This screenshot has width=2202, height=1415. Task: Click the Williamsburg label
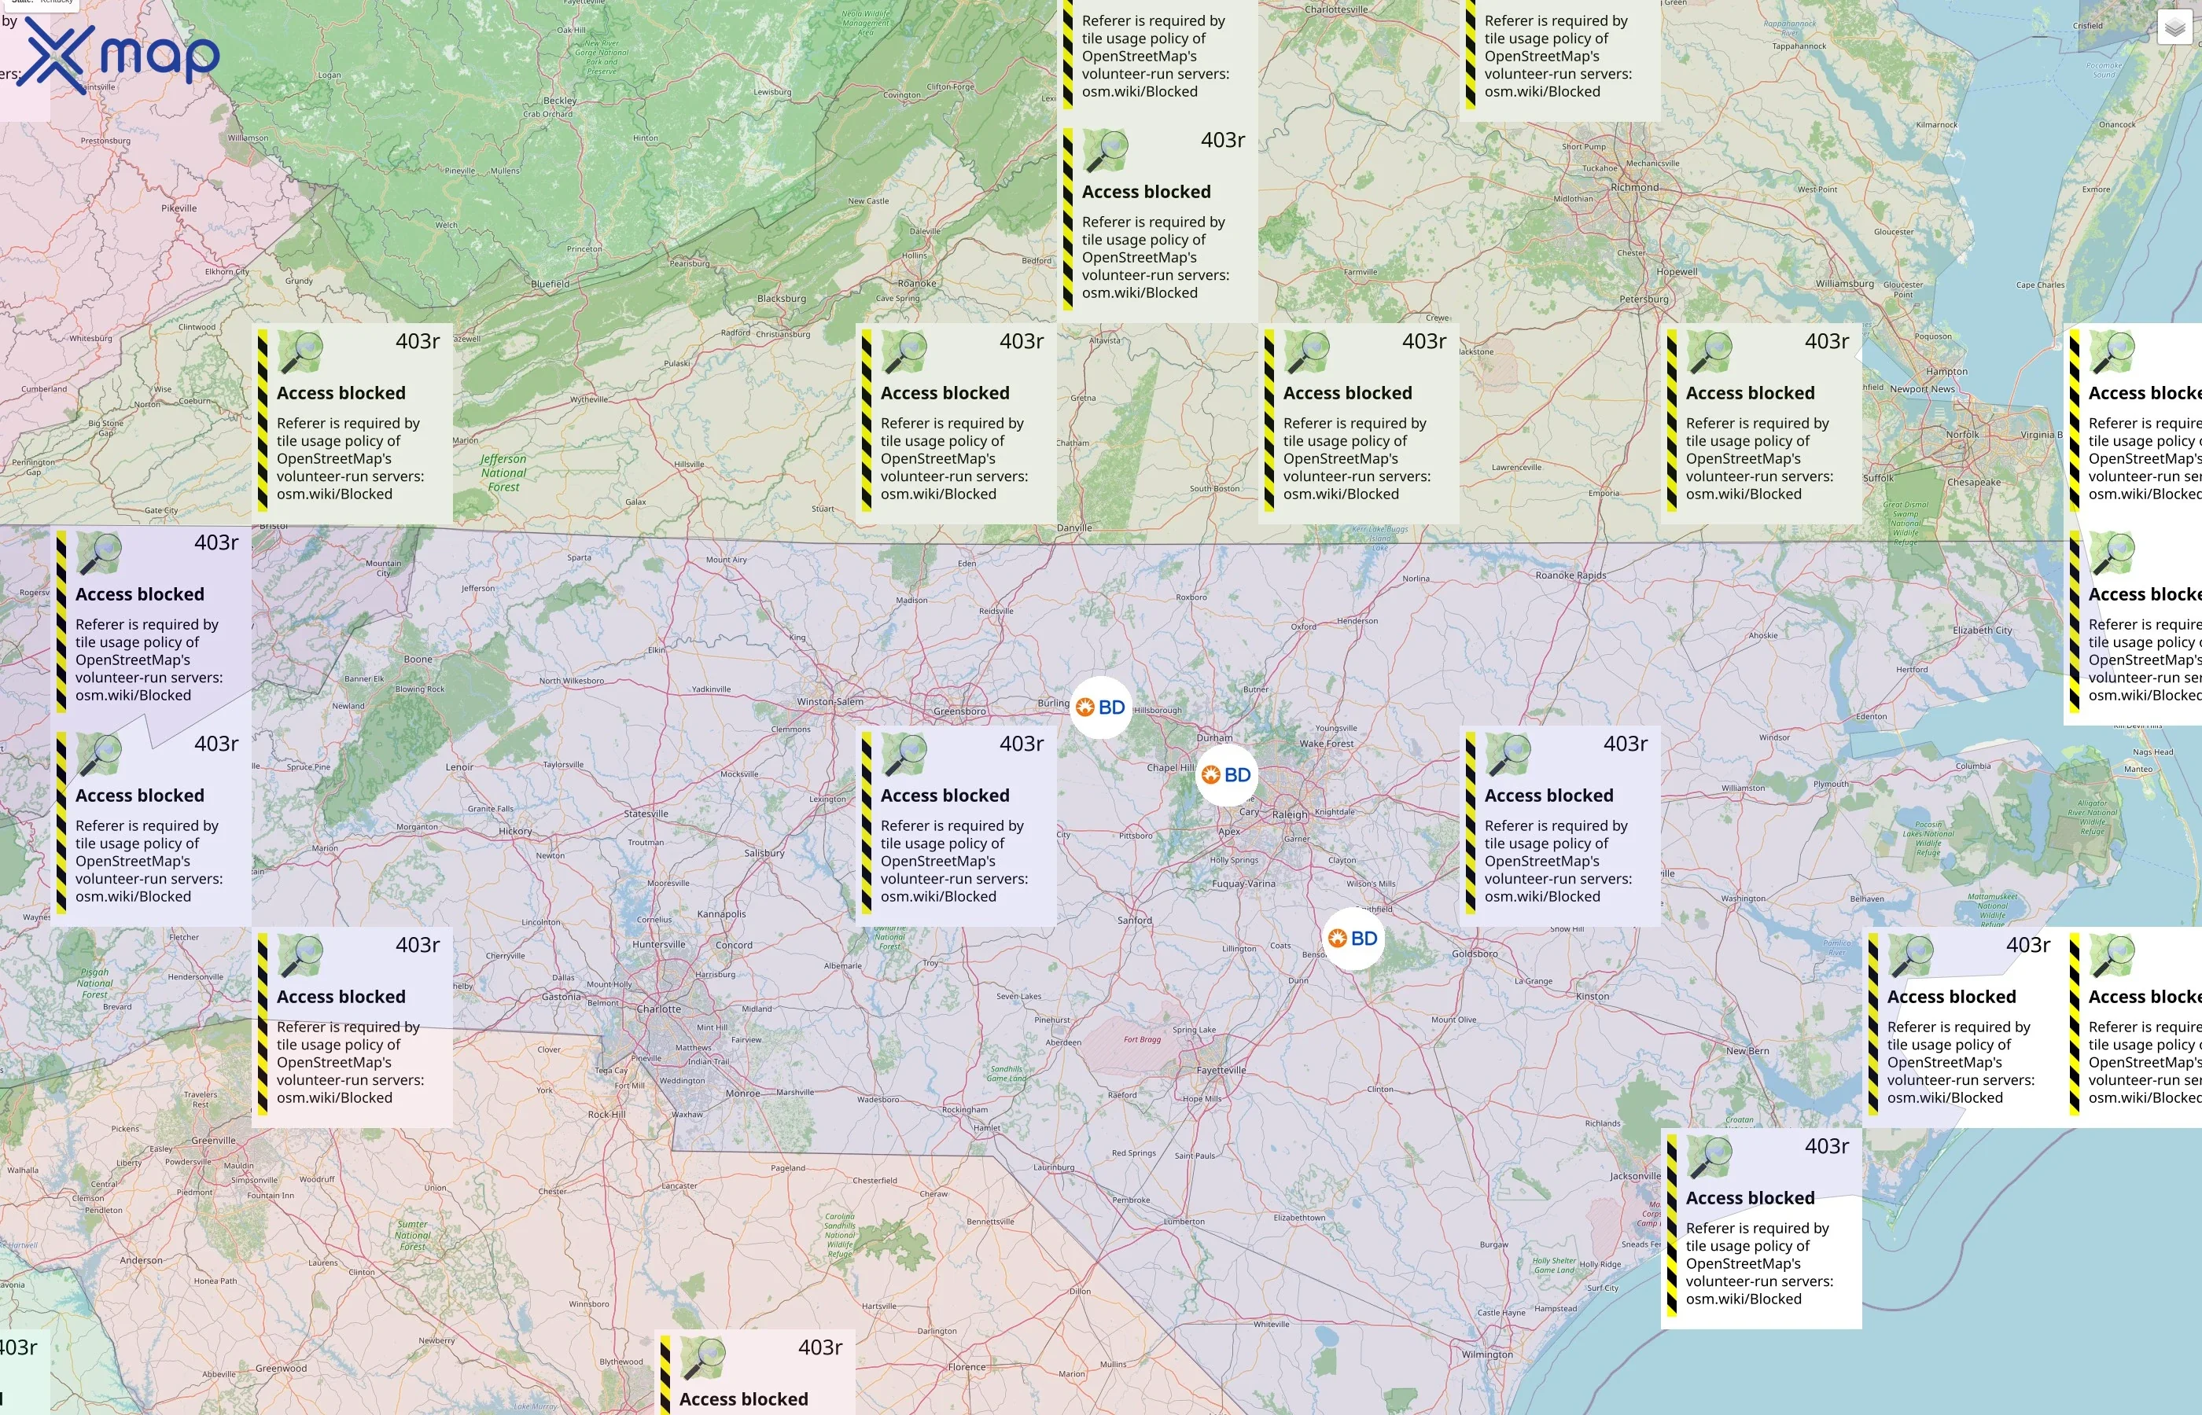(x=1844, y=284)
